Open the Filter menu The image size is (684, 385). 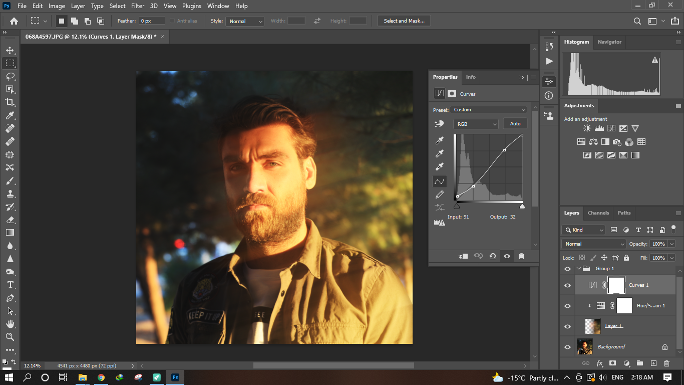(x=138, y=6)
